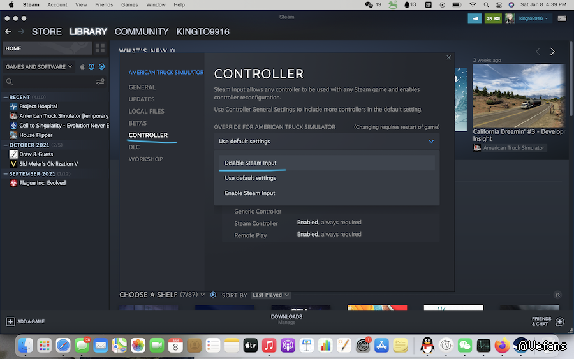
Task: Filter ready-to-play games icon
Action: tap(101, 66)
